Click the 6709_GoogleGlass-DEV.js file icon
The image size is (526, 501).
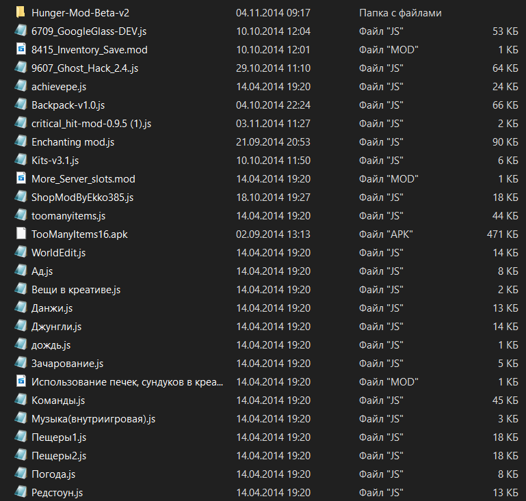[21, 31]
